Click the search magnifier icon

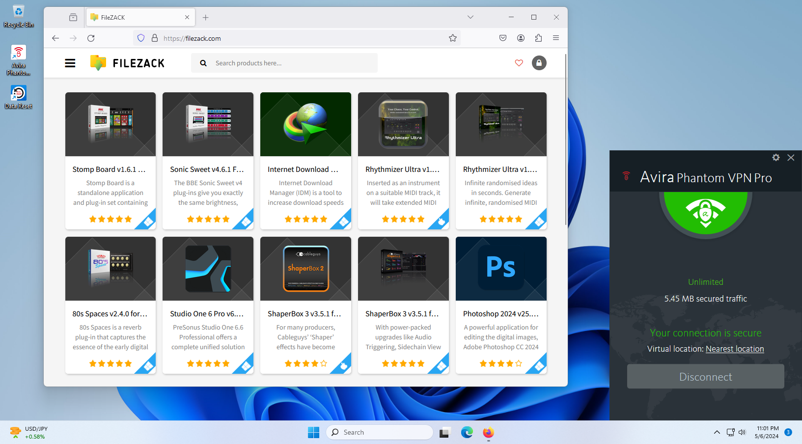[203, 63]
